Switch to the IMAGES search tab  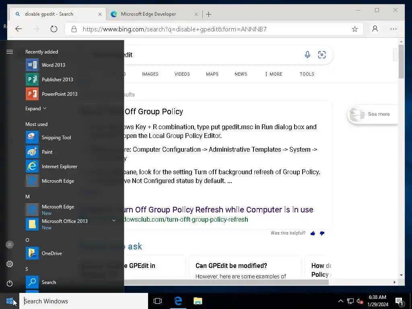coord(150,74)
